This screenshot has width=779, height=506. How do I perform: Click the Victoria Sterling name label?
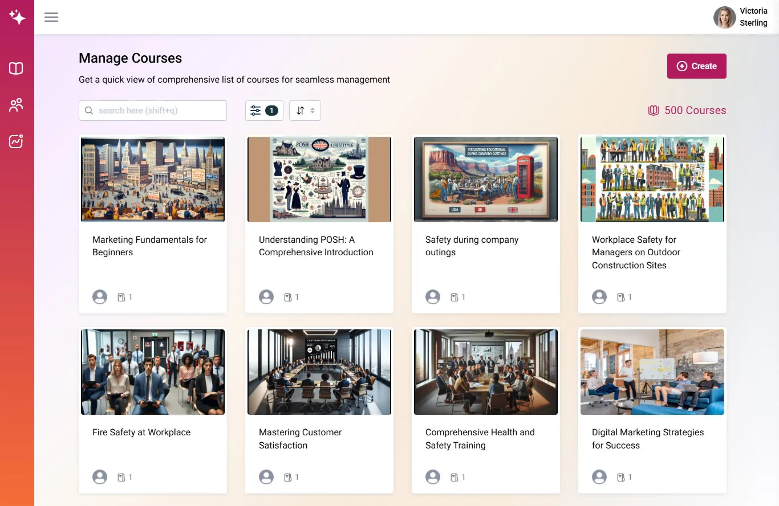click(x=753, y=17)
